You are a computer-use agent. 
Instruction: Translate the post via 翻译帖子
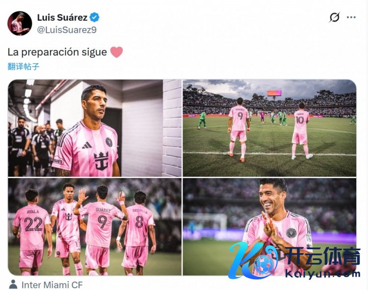24,66
